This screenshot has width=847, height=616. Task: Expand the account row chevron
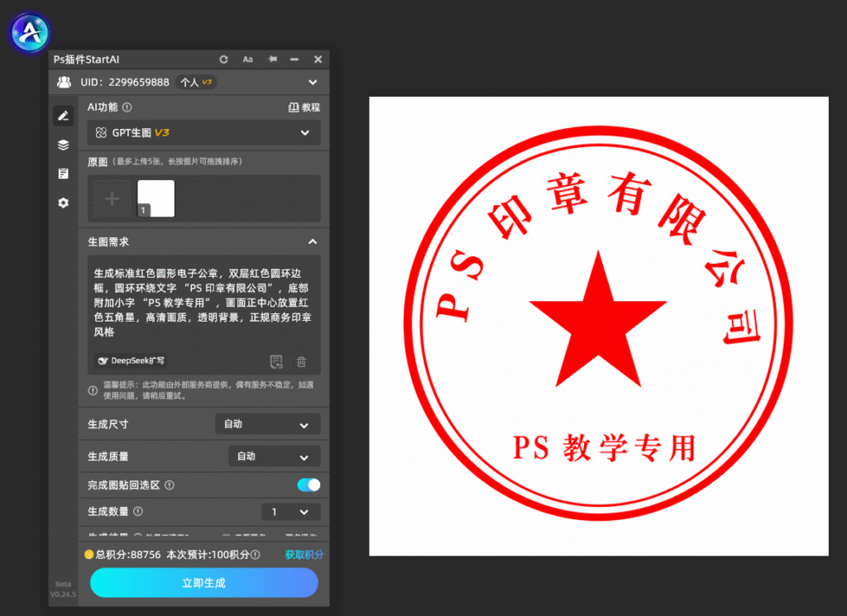(x=313, y=82)
